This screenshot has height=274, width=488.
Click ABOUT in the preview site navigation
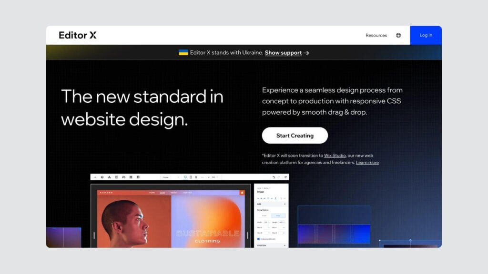(x=173, y=193)
